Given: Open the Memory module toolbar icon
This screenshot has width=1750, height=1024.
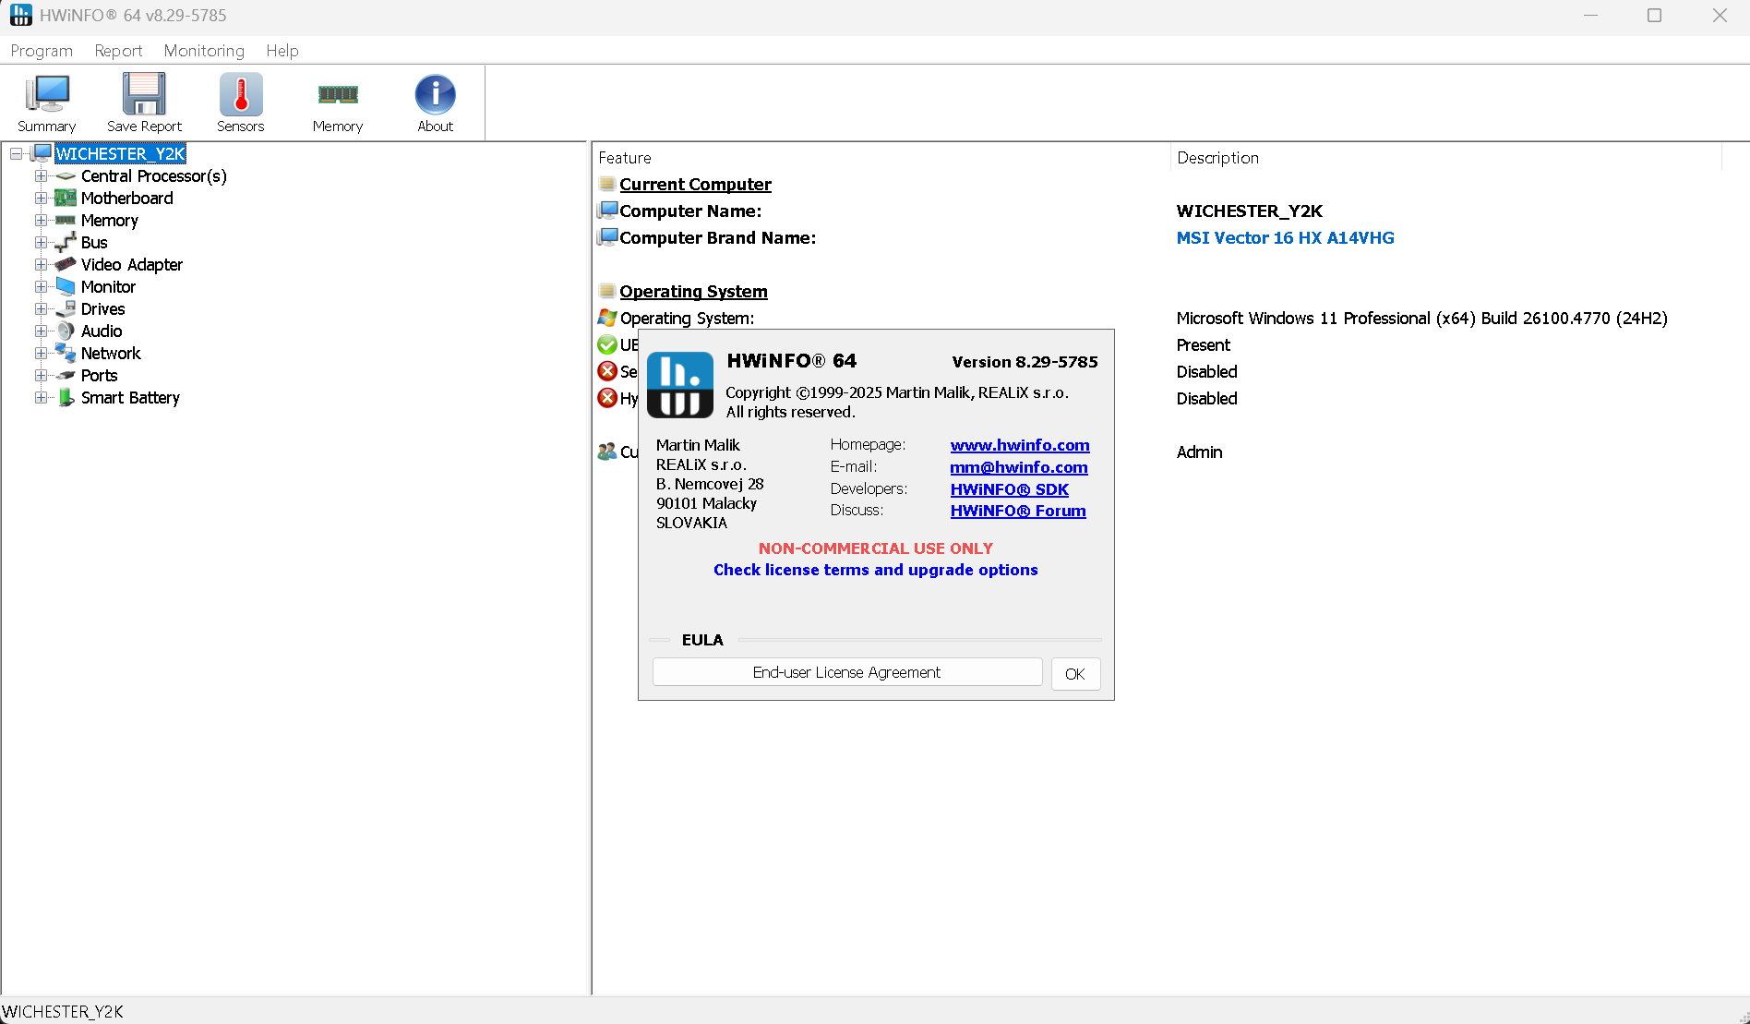Looking at the screenshot, I should point(338,94).
